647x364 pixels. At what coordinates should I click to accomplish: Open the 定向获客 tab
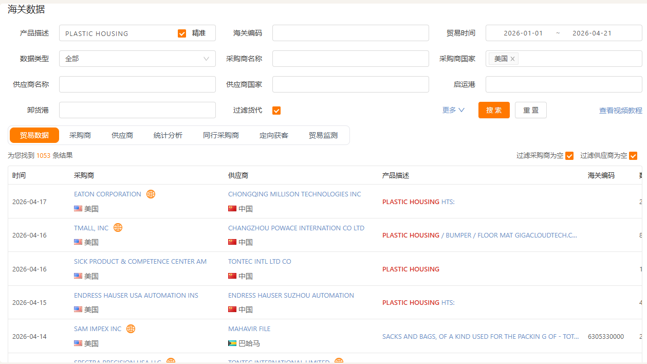click(x=274, y=135)
